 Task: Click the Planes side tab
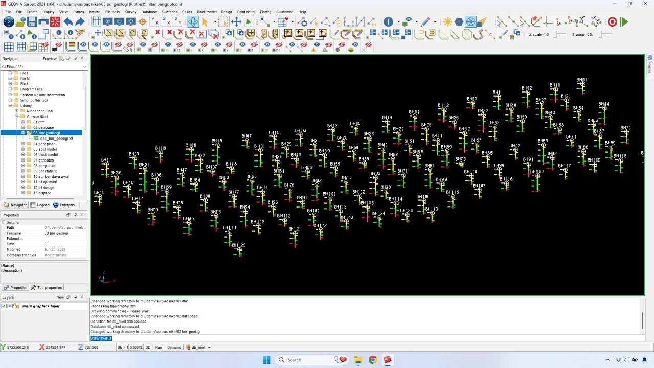pos(650,65)
